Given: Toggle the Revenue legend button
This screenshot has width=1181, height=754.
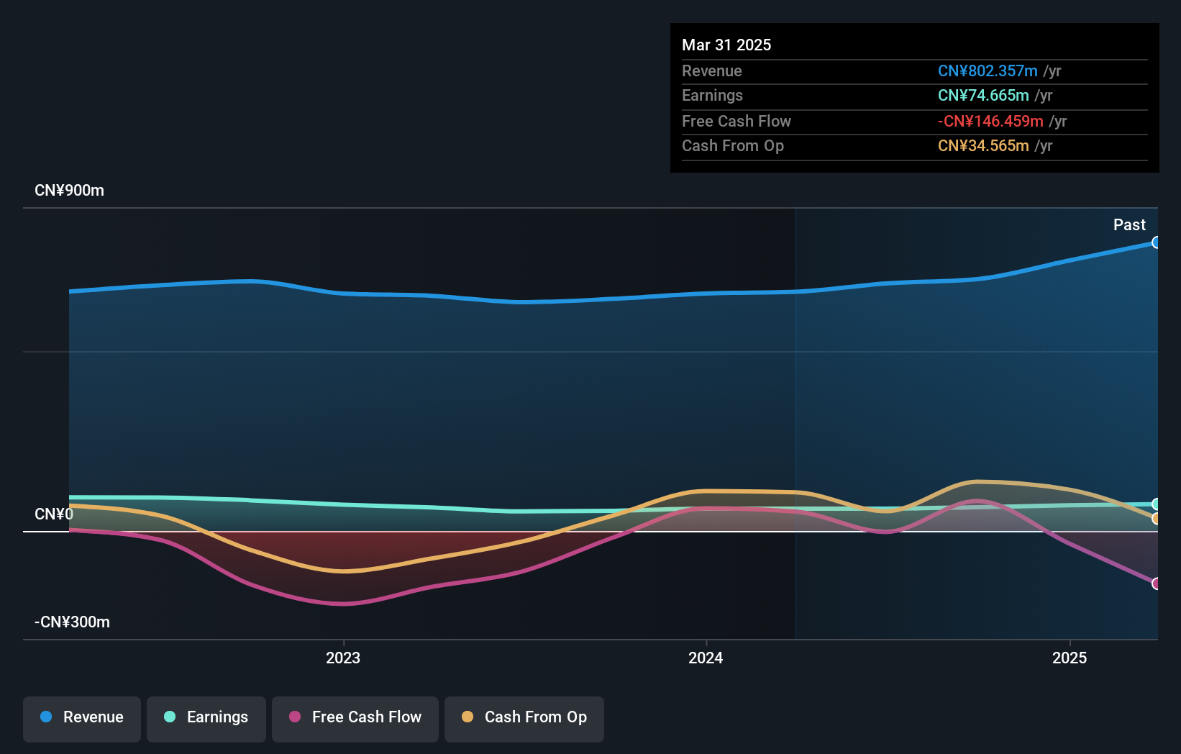Looking at the screenshot, I should (82, 719).
